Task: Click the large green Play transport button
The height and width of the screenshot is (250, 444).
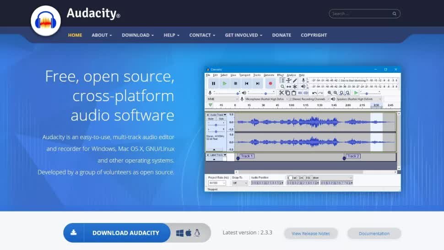Action: click(x=225, y=83)
